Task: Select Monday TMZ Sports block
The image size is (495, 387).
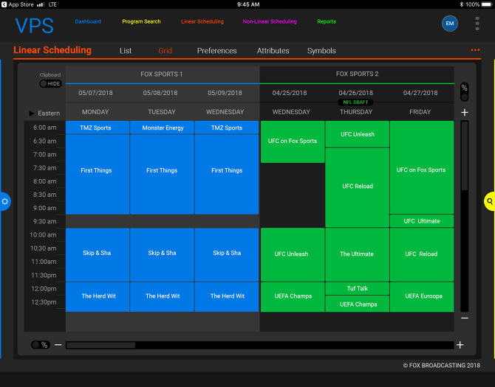Action: pos(98,128)
